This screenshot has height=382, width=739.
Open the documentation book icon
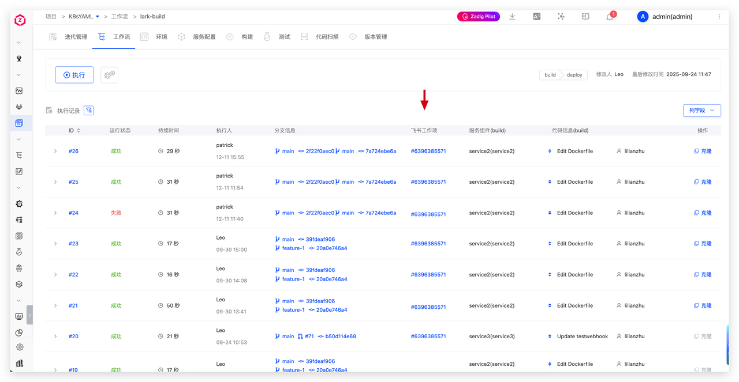[x=585, y=17]
